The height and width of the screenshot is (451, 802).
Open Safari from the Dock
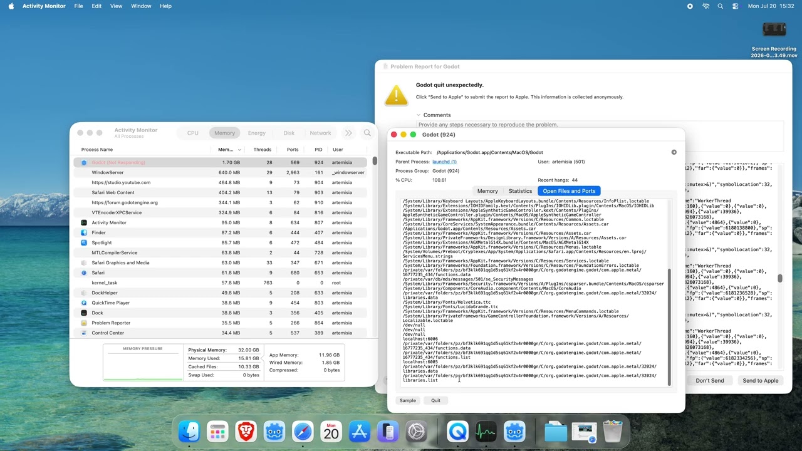pos(303,432)
